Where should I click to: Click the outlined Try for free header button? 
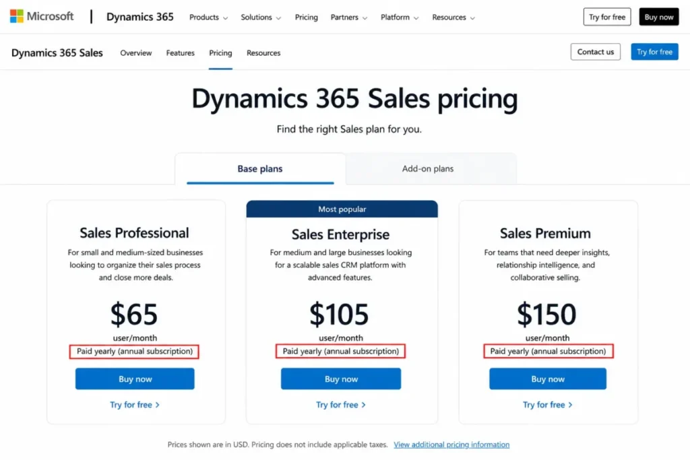[x=607, y=17]
